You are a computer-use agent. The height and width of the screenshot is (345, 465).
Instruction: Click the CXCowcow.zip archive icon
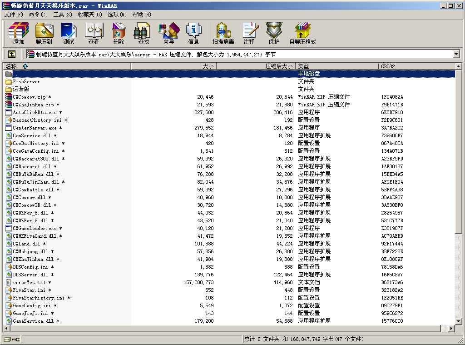click(x=8, y=97)
